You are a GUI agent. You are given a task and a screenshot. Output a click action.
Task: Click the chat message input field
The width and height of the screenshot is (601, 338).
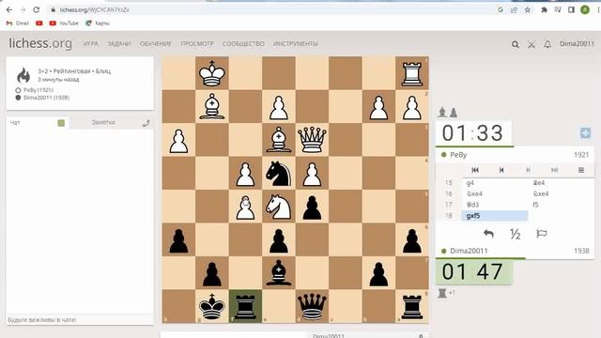tap(80, 319)
